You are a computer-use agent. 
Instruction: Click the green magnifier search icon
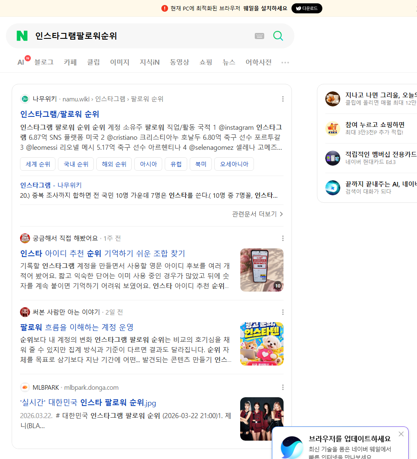point(278,36)
